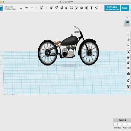Click the FRONT face of view cube

coord(127,22)
